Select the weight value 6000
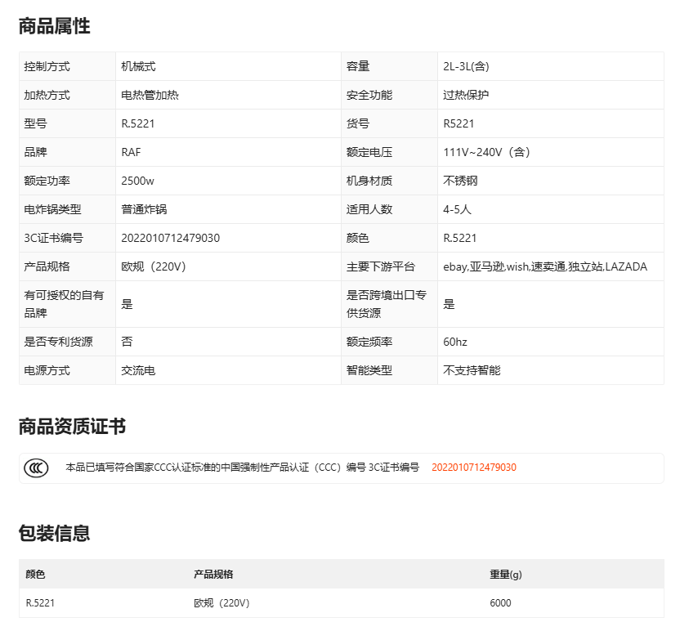Viewport: 680px width, 631px height. click(x=500, y=603)
